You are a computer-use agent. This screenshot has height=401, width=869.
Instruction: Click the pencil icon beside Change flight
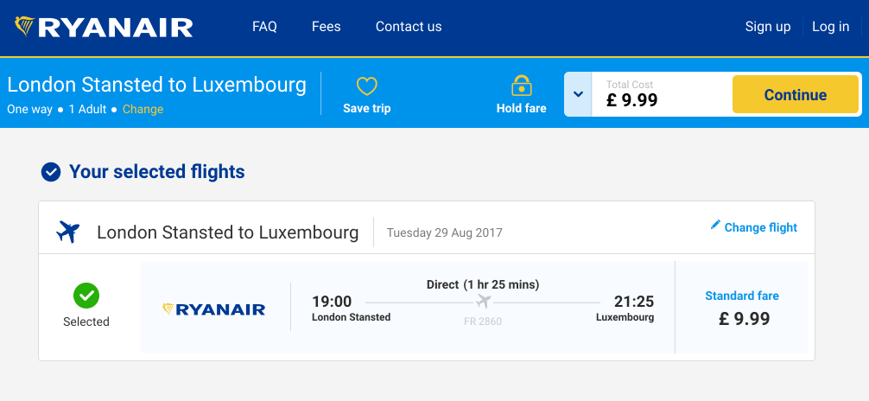715,225
